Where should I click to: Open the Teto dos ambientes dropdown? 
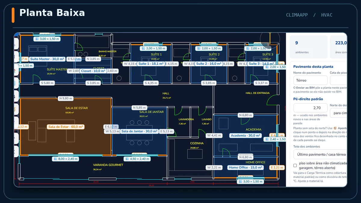(320, 154)
